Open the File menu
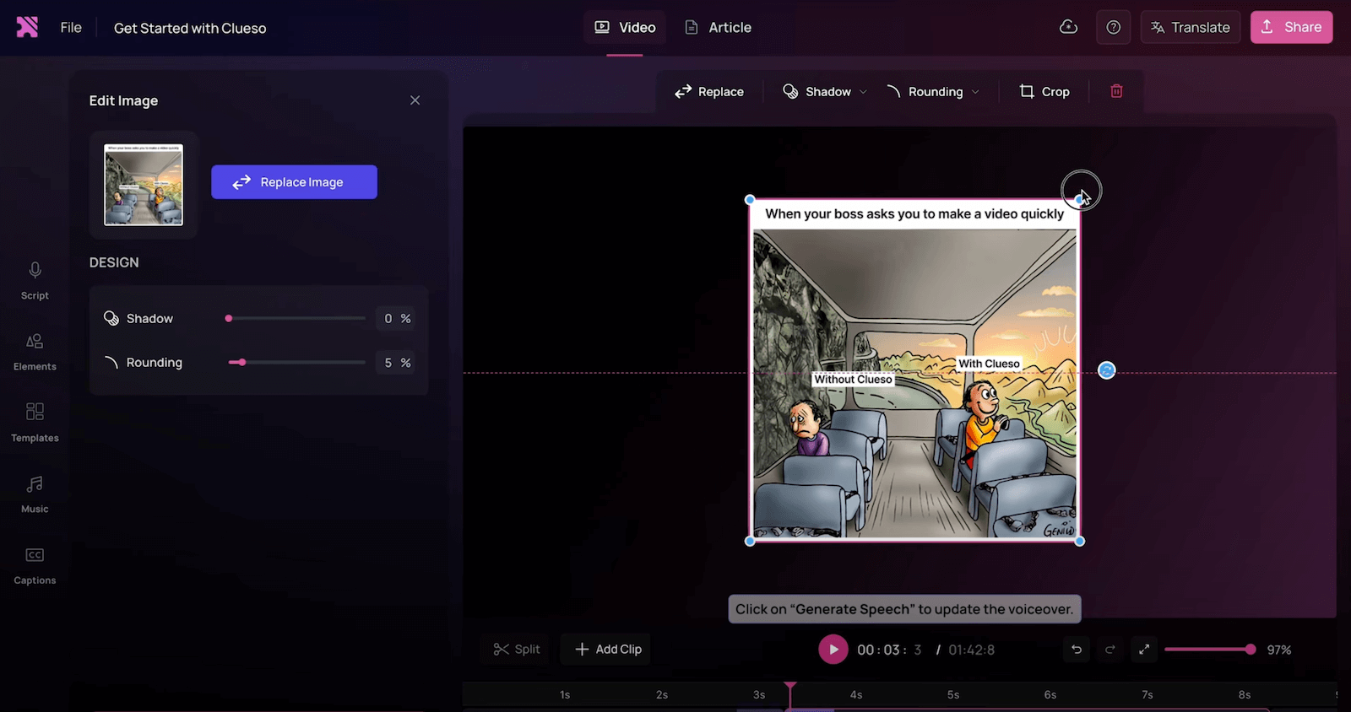1351x712 pixels. (71, 28)
